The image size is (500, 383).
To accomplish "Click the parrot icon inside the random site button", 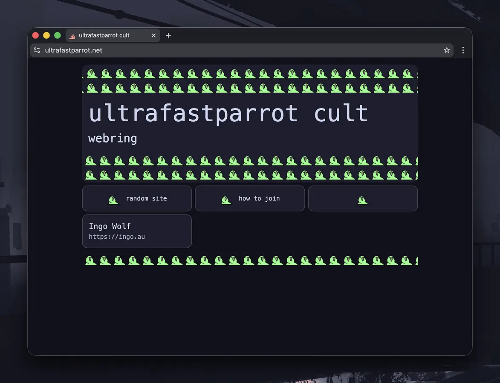I will point(113,199).
